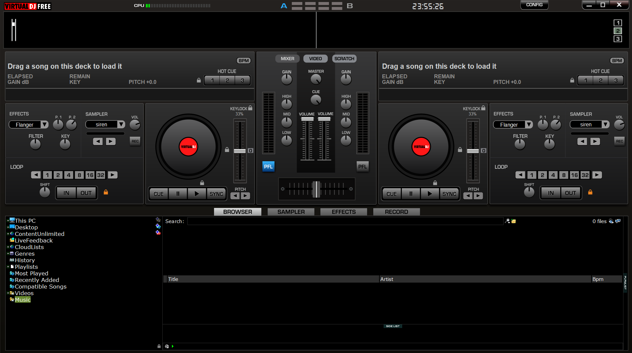Viewport: 632px width, 353px height.
Task: Next sample on right sampler
Action: (595, 141)
